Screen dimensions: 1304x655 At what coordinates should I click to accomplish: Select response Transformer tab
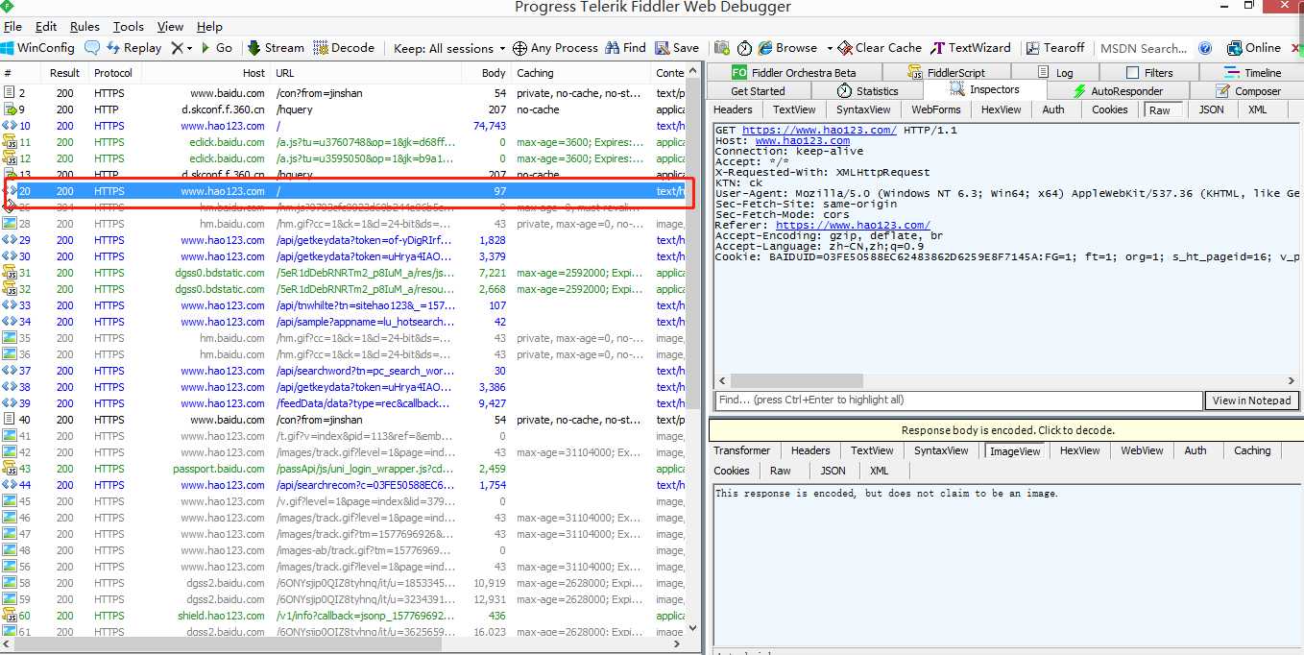pos(741,450)
